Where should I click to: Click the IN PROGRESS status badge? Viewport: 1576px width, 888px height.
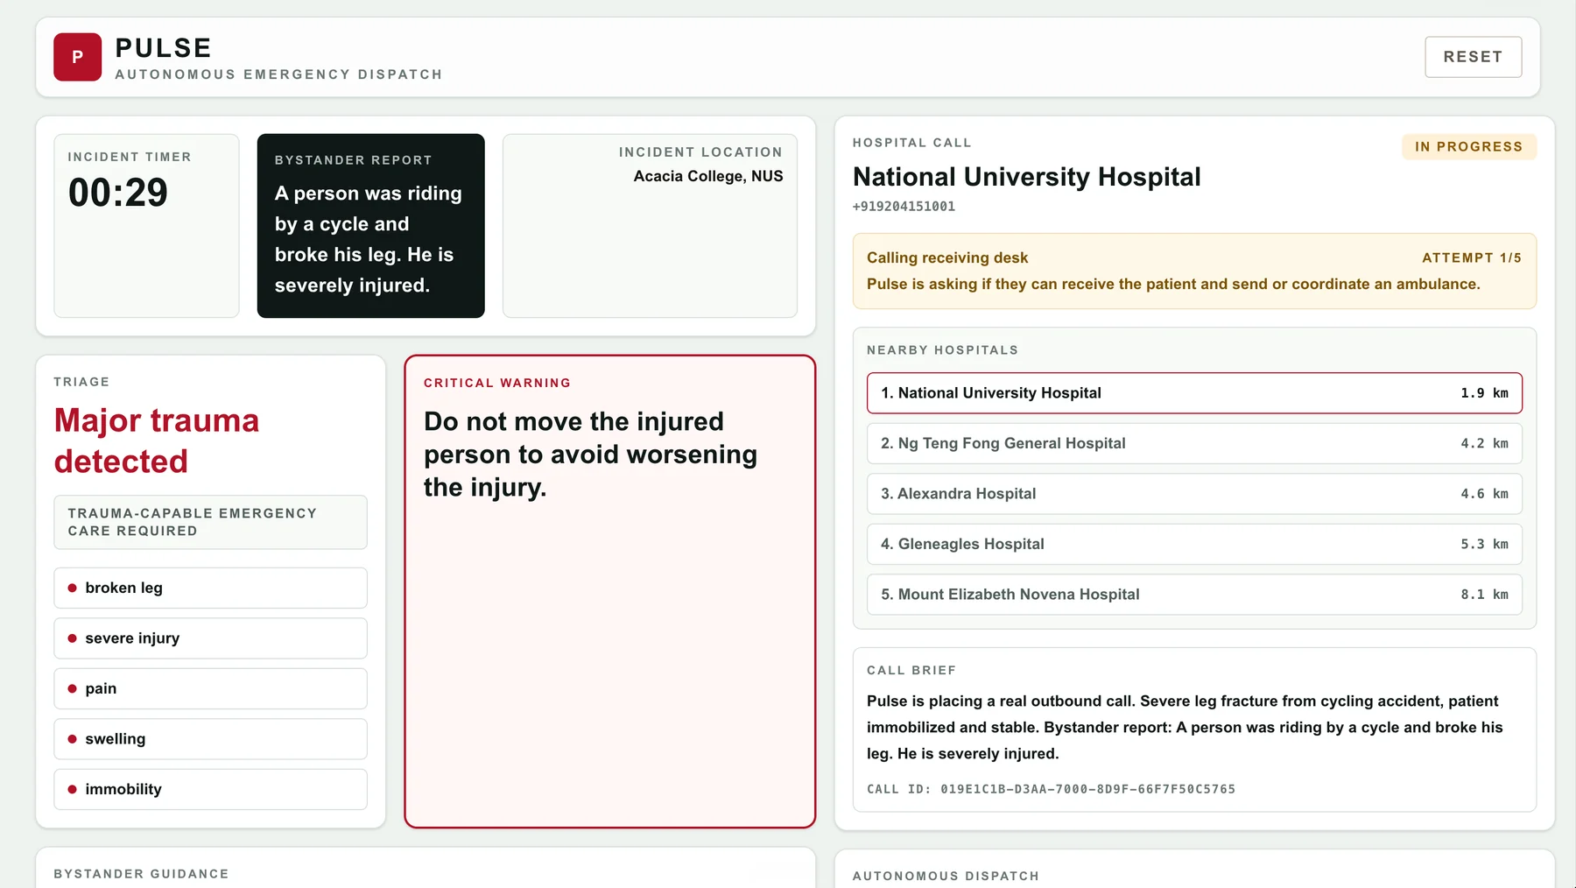click(1468, 146)
